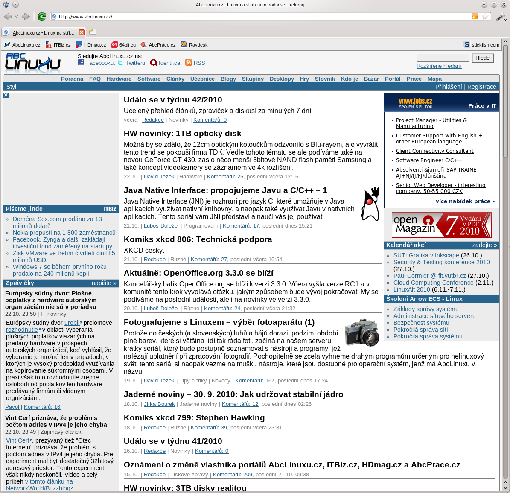Open the wrench tools menu
Screen dimensions: 510x493
tap(500, 17)
